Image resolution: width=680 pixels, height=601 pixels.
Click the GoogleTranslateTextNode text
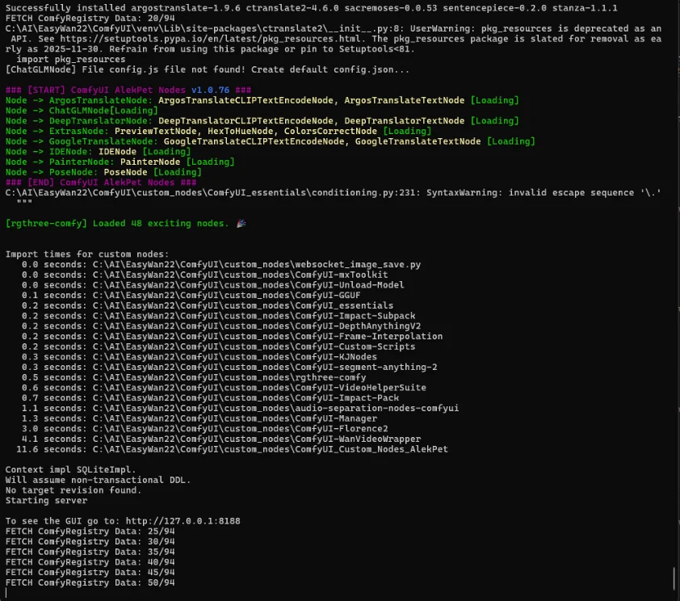pos(418,141)
